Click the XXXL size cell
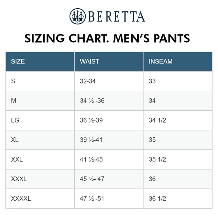Image resolution: width=218 pixels, height=218 pixels. click(x=19, y=179)
